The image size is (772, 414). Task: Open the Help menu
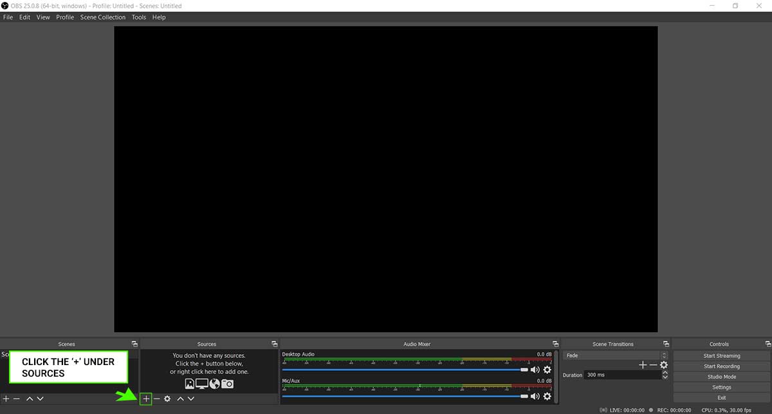tap(159, 17)
